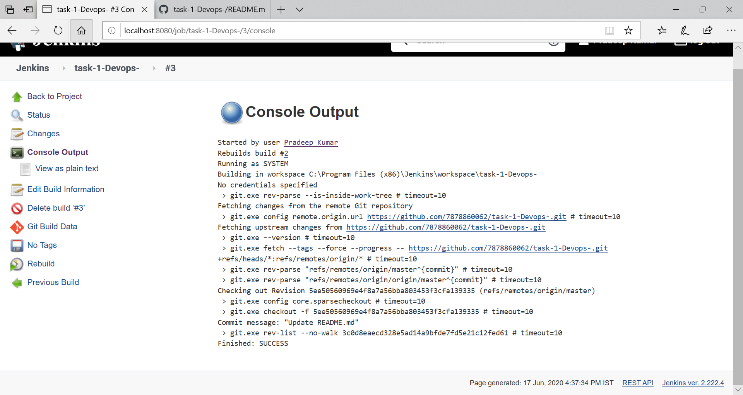Click the Back to Project up-arrow icon

pyautogui.click(x=17, y=96)
